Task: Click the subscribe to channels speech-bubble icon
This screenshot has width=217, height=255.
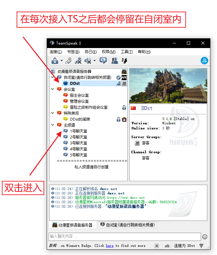Action: coord(103,61)
